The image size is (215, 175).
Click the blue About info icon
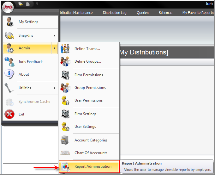(x=9, y=74)
